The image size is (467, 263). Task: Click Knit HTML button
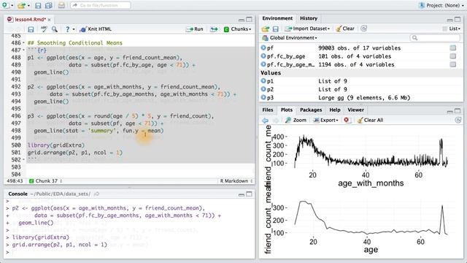pos(96,29)
